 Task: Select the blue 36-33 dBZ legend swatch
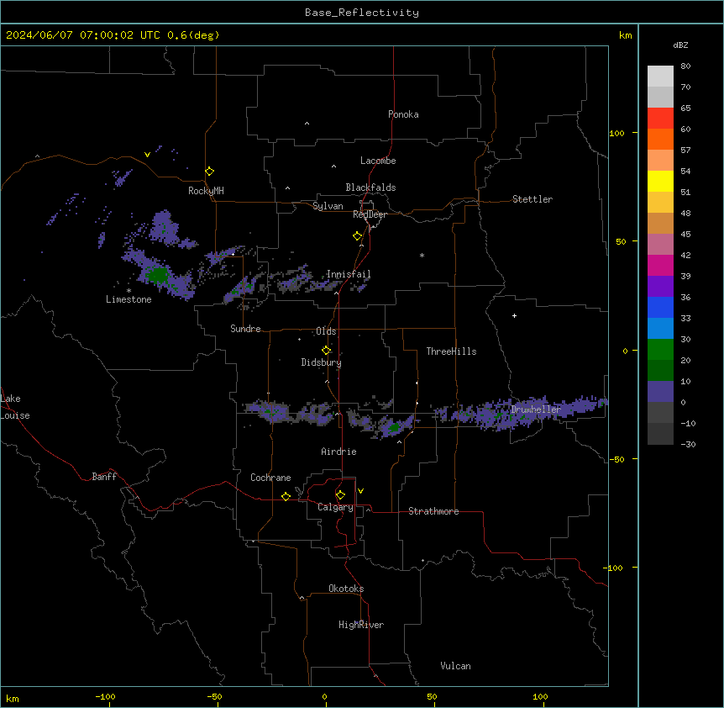[660, 307]
